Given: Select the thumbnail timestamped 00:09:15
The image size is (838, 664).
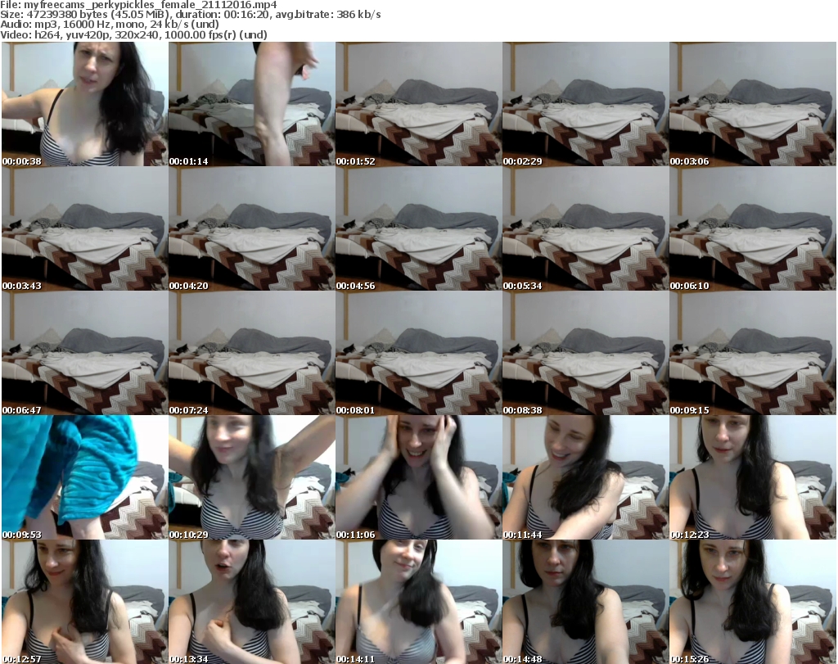Looking at the screenshot, I should click(753, 354).
